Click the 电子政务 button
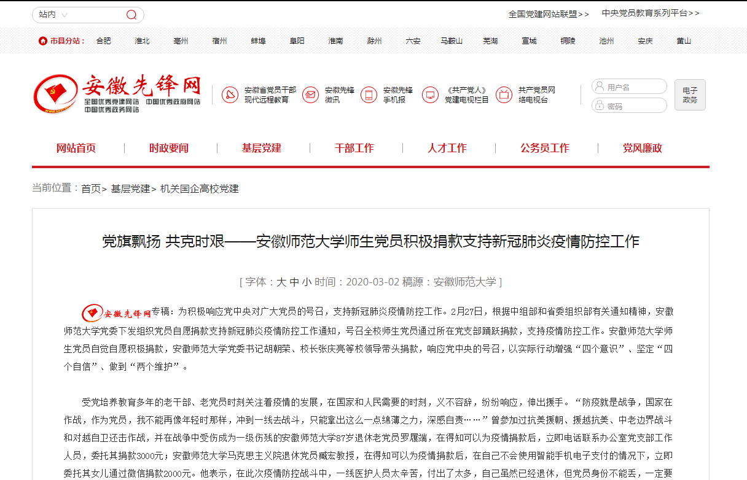747x480 pixels. [x=690, y=95]
